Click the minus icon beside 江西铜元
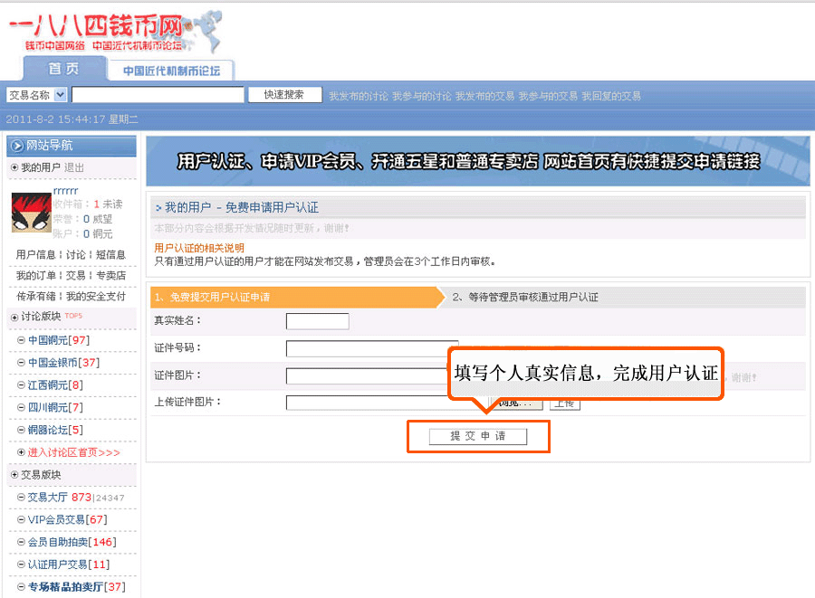 tap(21, 385)
